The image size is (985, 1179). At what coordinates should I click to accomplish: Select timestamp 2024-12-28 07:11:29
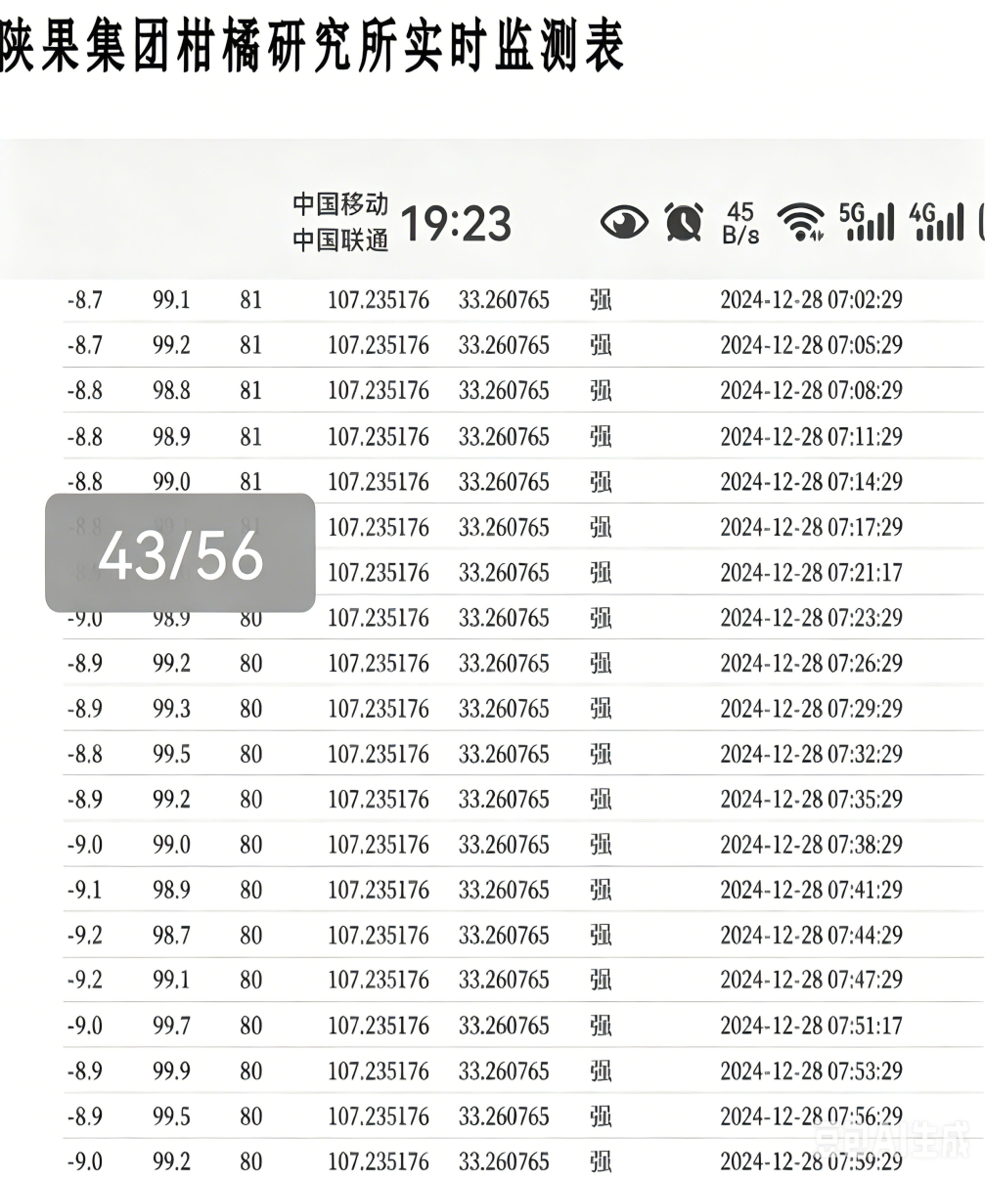[811, 436]
